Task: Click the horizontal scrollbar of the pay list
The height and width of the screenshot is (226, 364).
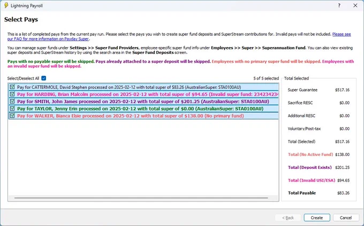Action: coord(141,198)
